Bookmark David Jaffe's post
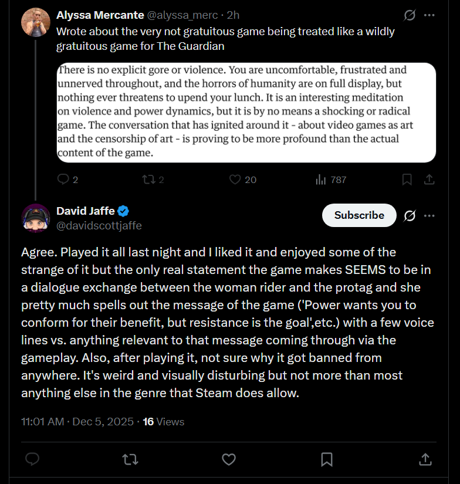This screenshot has width=460, height=484. [327, 459]
